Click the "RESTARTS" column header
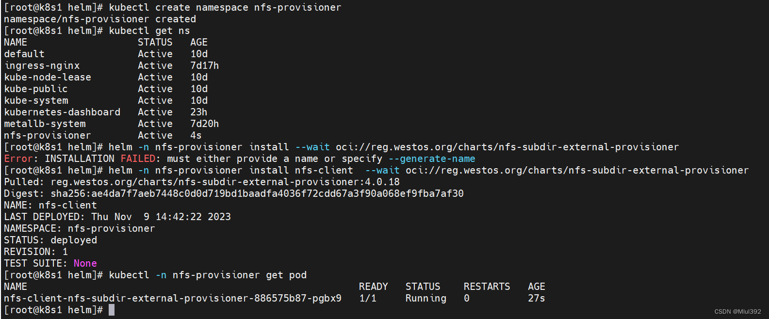The width and height of the screenshot is (769, 319). point(487,287)
